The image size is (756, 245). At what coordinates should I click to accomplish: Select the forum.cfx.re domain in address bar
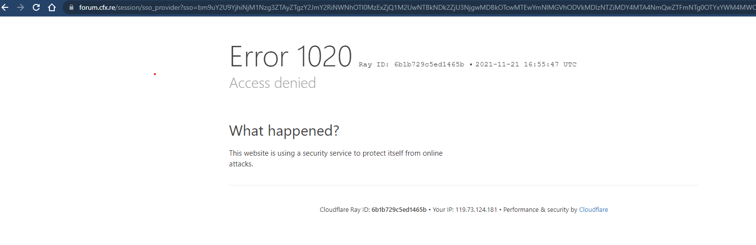(x=97, y=7)
